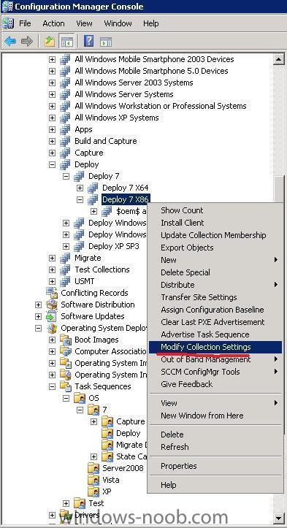The width and height of the screenshot is (287, 528).
Task: Open the Distribute submenu
Action: pos(215,285)
